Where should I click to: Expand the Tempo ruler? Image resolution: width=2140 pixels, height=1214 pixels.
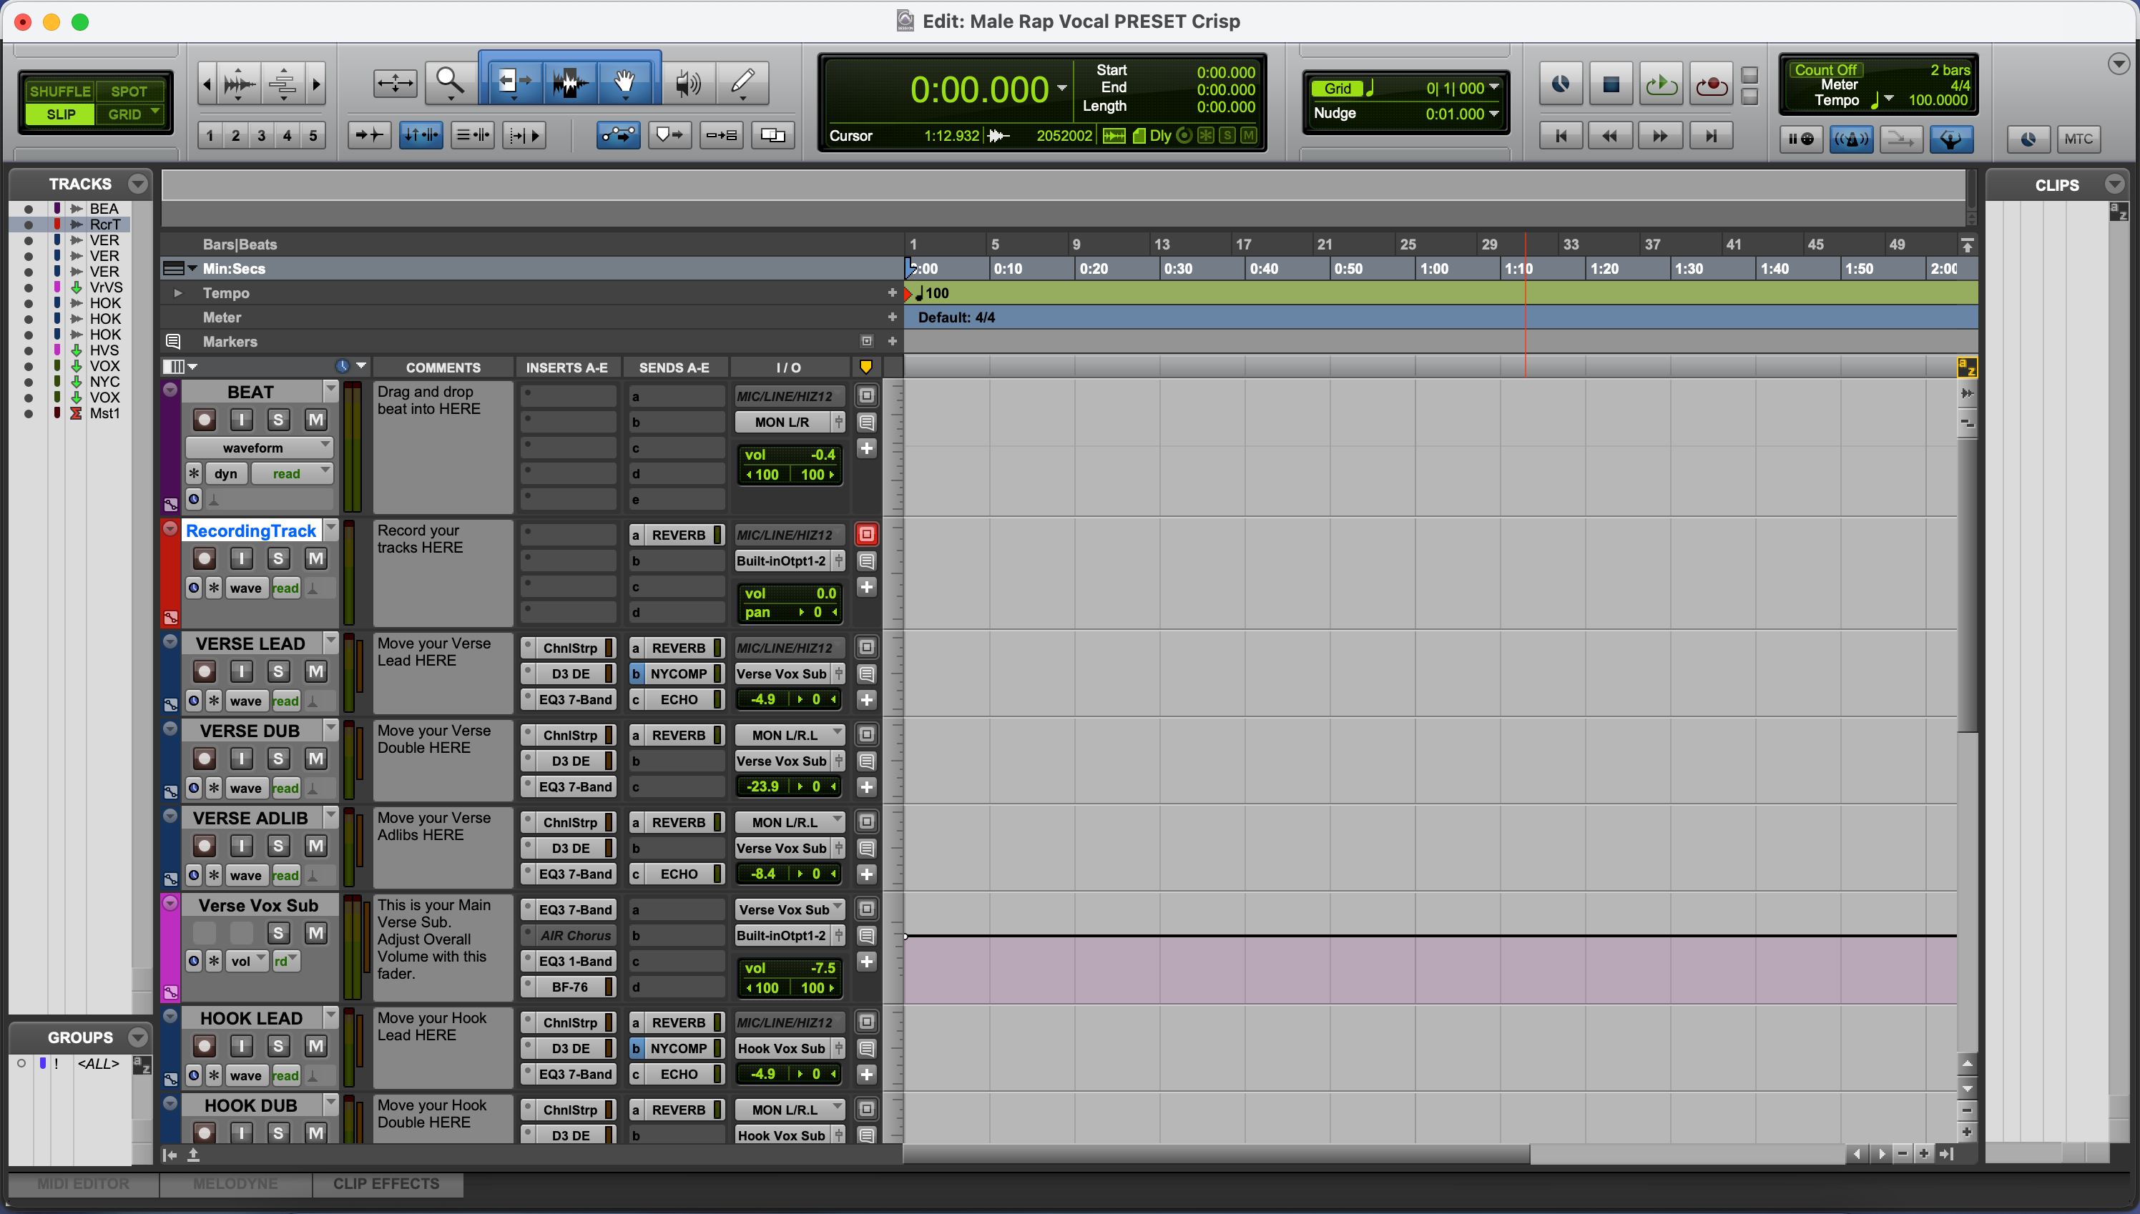[x=177, y=294]
